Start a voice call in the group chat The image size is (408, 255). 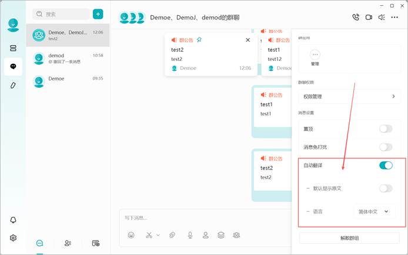(x=356, y=17)
